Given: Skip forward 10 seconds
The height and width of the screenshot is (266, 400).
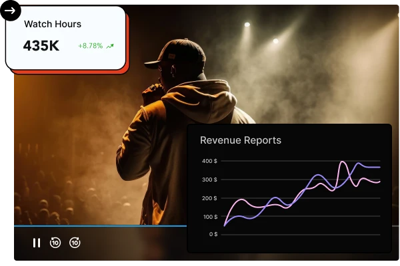Looking at the screenshot, I should click(x=75, y=242).
